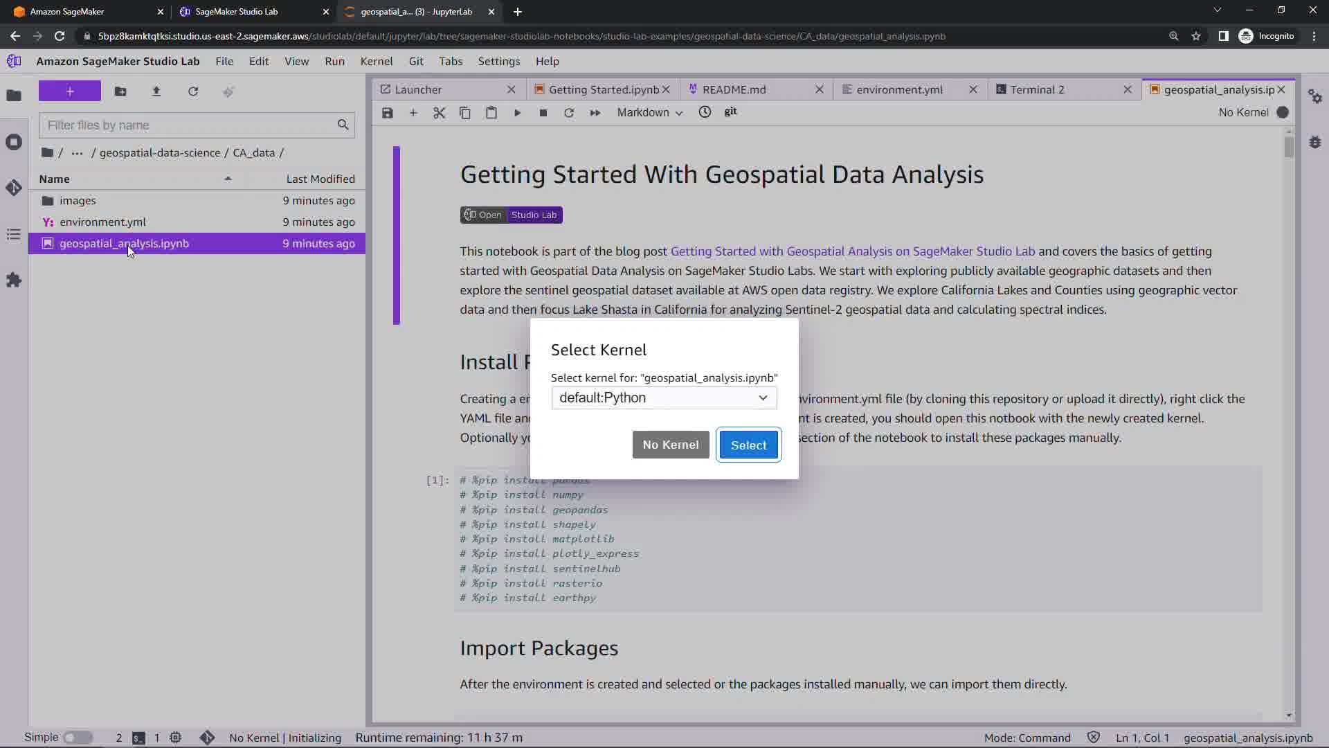Screen dimensions: 1329x748
Task: Click the notebook vertical scrollbar thumb
Action: [x=1288, y=147]
